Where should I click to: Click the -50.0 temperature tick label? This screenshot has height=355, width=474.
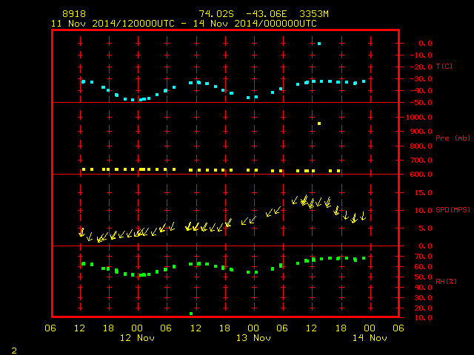coord(421,103)
